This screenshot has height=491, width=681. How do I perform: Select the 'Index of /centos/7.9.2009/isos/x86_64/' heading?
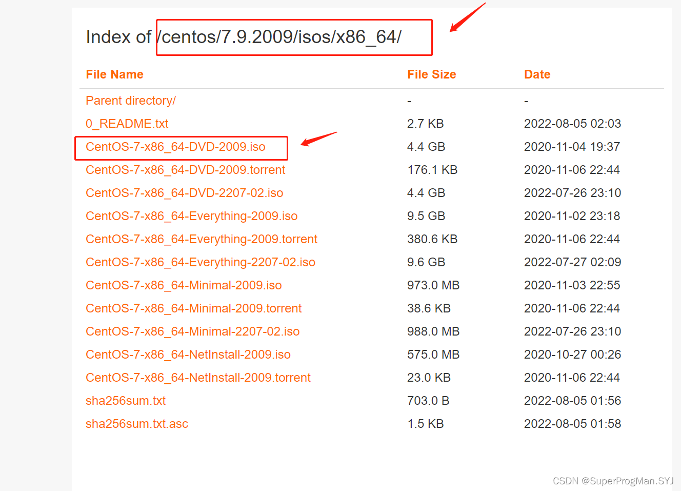coord(244,37)
